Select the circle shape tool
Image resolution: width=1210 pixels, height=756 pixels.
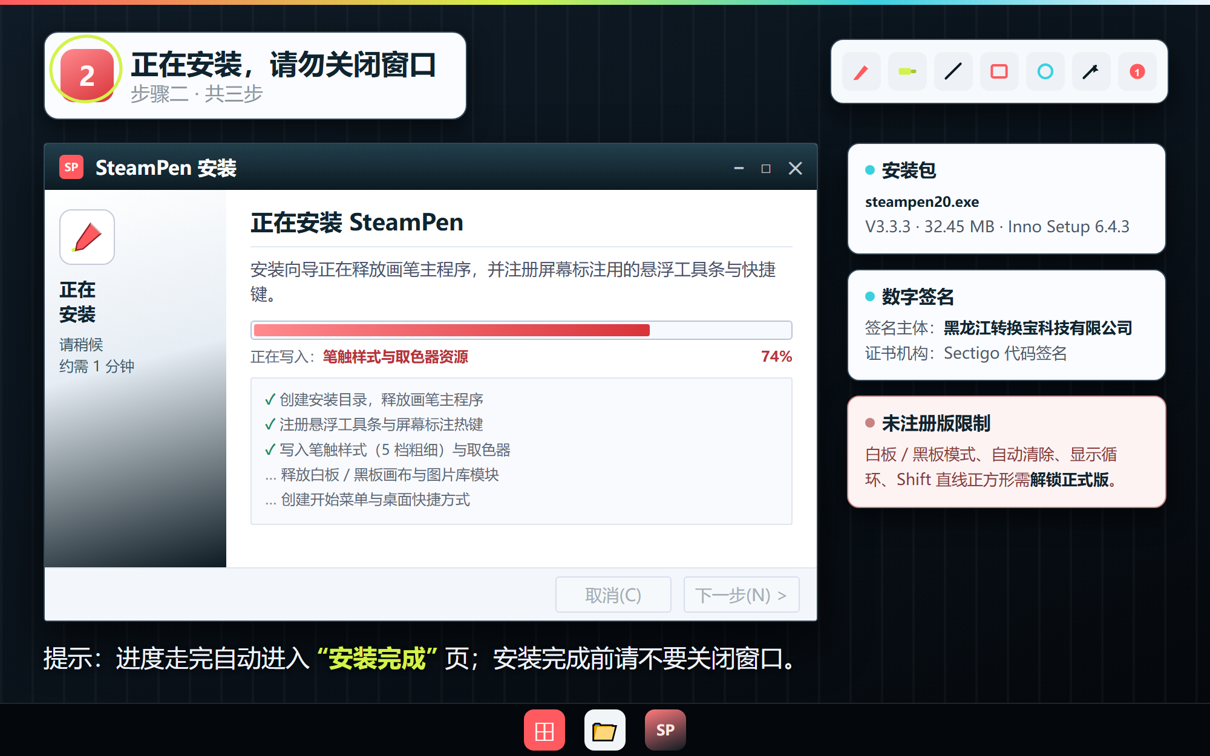point(1045,72)
